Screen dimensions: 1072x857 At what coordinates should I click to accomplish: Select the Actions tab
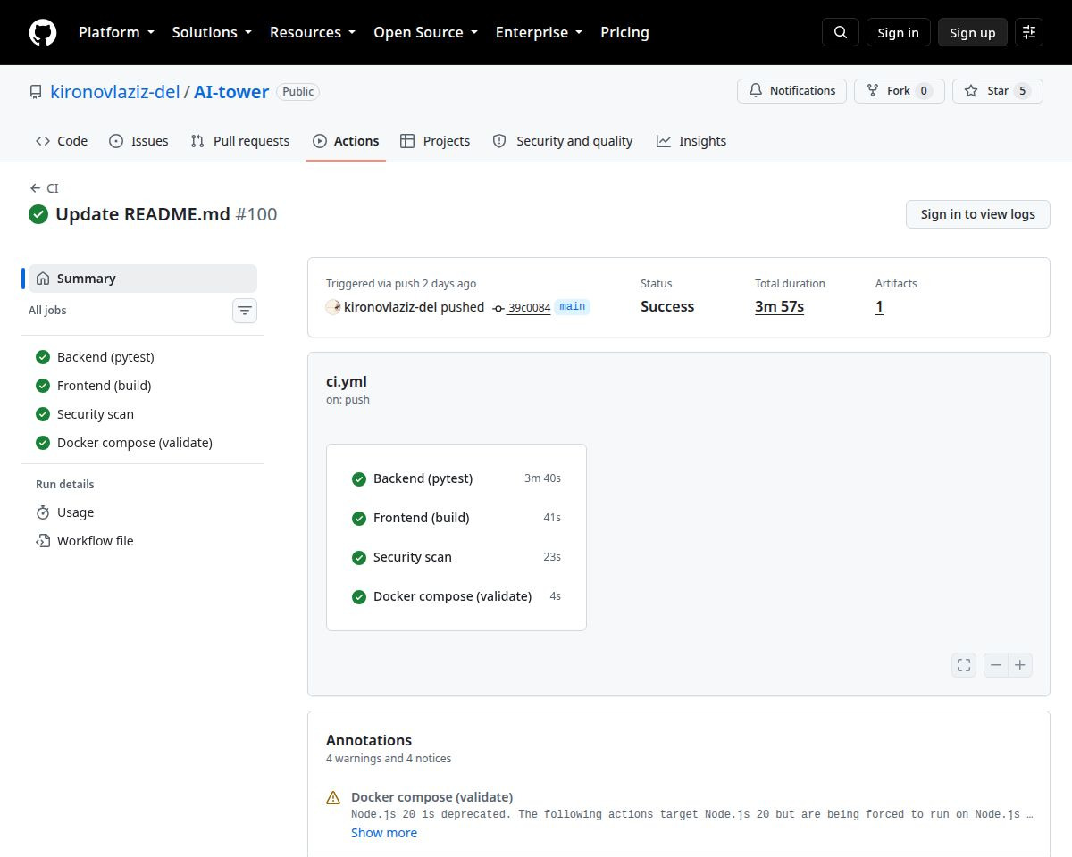tap(346, 141)
